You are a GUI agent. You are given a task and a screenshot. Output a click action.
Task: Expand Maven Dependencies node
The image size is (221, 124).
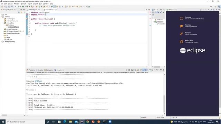3,33
